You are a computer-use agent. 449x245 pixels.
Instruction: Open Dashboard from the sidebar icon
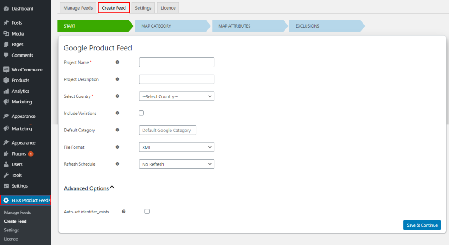pos(6,9)
